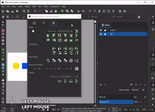Select the Node edit tool
This screenshot has width=155, height=112.
click(x=3, y=25)
